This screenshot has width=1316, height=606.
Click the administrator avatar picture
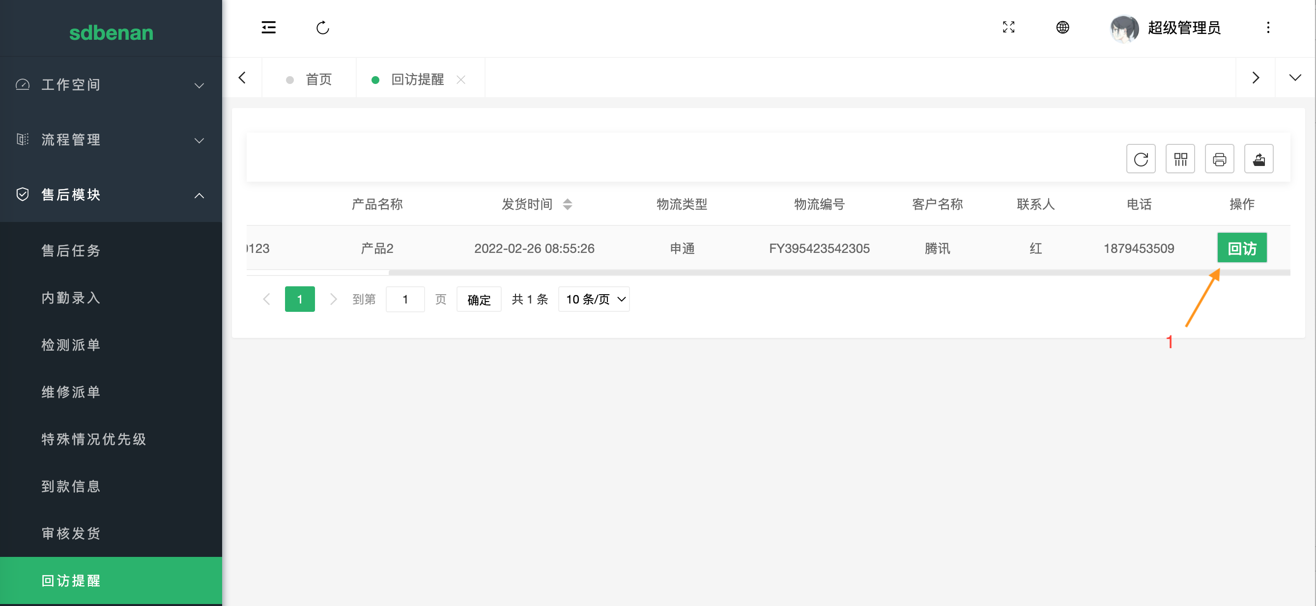1124,28
